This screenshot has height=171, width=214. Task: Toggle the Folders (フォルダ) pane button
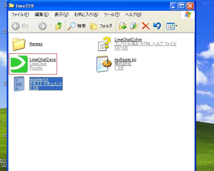[101, 26]
